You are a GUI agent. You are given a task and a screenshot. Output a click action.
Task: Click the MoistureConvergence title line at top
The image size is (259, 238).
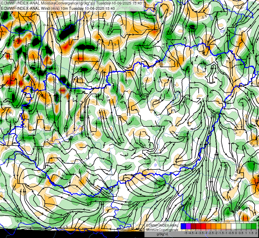coord(71,3)
